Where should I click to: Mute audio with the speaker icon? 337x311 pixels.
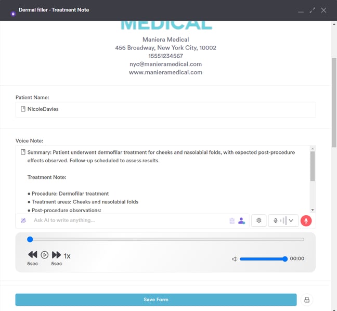pos(235,259)
